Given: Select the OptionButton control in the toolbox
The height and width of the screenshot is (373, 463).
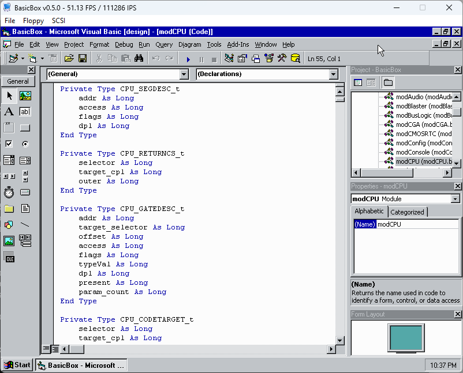Looking at the screenshot, I should (25, 144).
